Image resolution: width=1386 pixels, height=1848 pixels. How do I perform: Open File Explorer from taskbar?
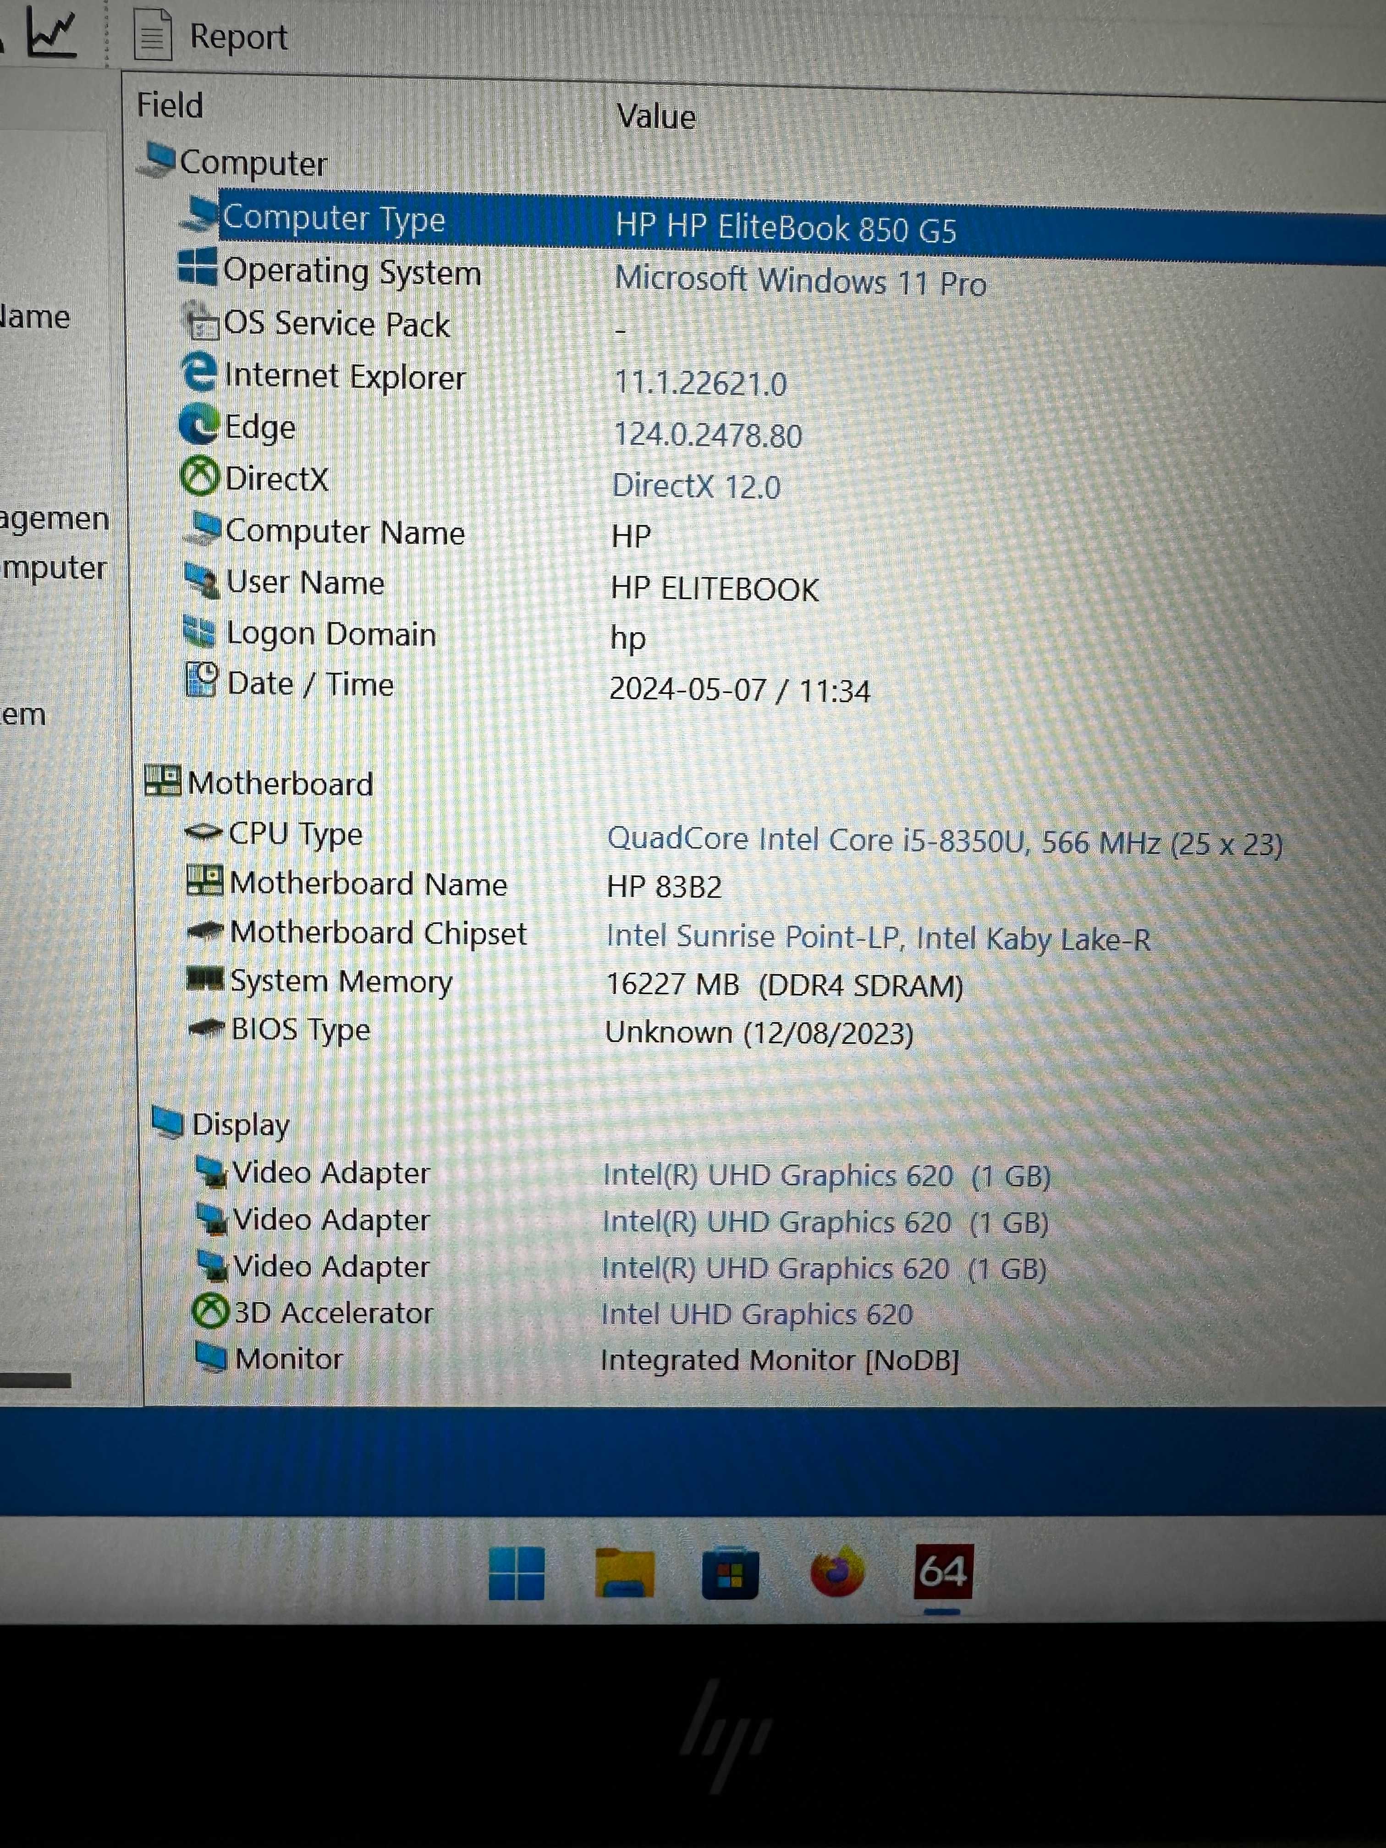[x=624, y=1573]
